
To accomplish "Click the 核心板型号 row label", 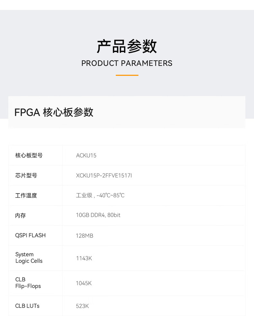I will 29,156.
